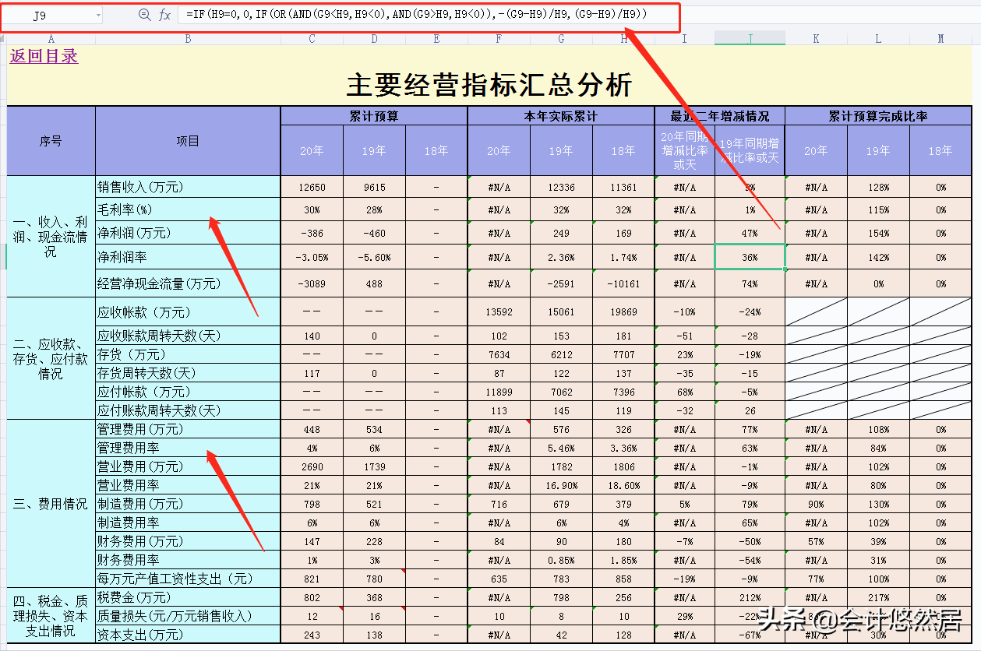Screen dimensions: 981x651
Task: Select the cell showing -3089
Action: pos(312,283)
